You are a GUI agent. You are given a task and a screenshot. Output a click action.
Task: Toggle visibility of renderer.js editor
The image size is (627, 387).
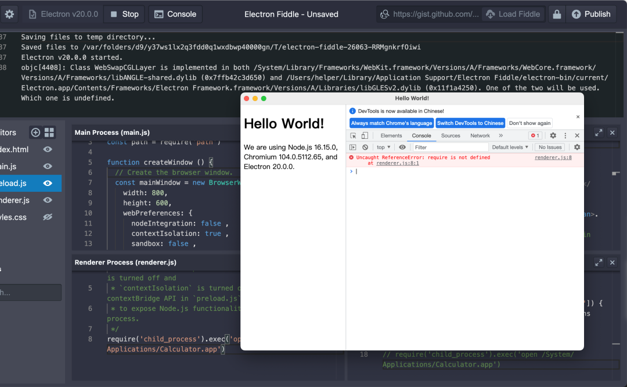(48, 200)
